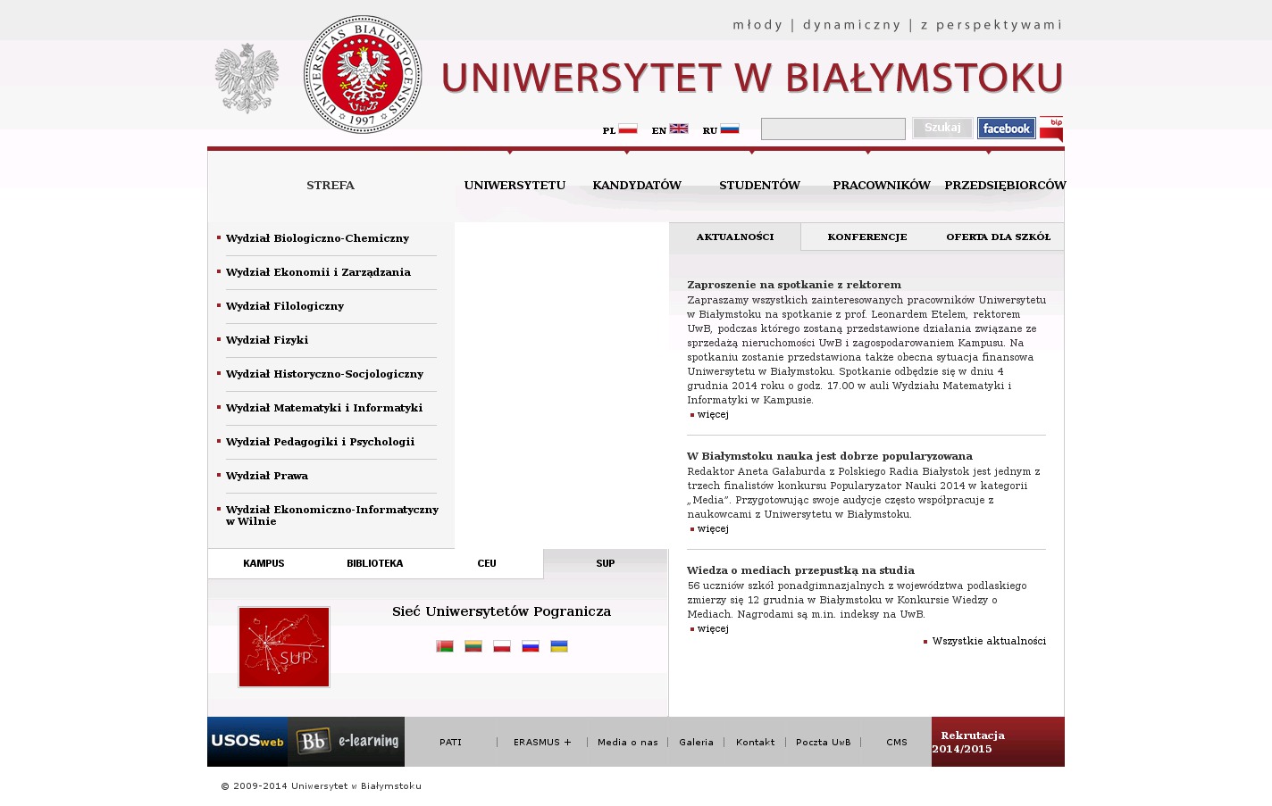Select the KAMPUS tab
This screenshot has width=1272, height=806.
pyautogui.click(x=264, y=563)
